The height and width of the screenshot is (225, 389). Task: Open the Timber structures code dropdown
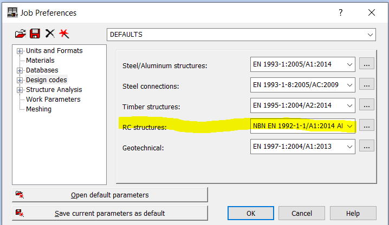point(349,105)
